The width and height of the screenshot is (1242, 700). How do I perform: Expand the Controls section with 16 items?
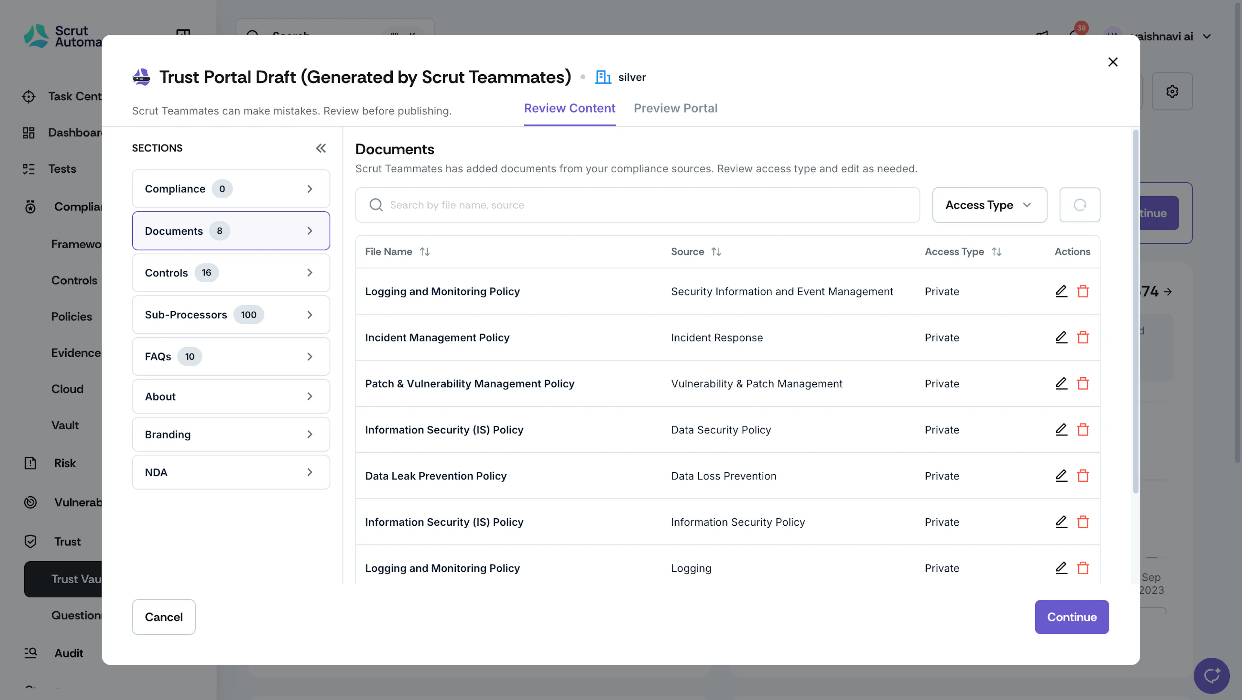point(231,273)
